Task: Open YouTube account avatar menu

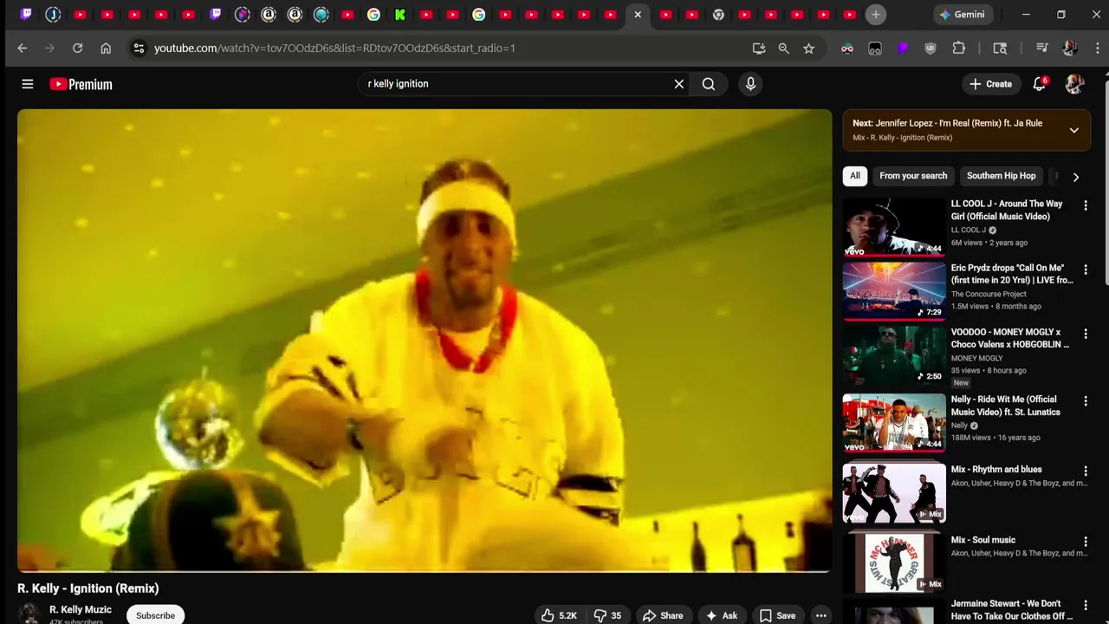Action: 1075,84
